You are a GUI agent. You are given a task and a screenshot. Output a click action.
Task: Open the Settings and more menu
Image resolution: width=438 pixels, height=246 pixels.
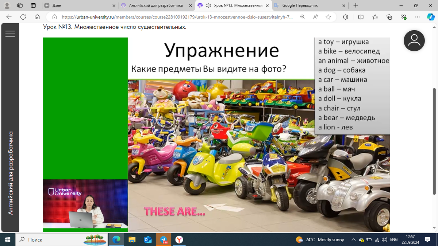pyautogui.click(x=417, y=17)
